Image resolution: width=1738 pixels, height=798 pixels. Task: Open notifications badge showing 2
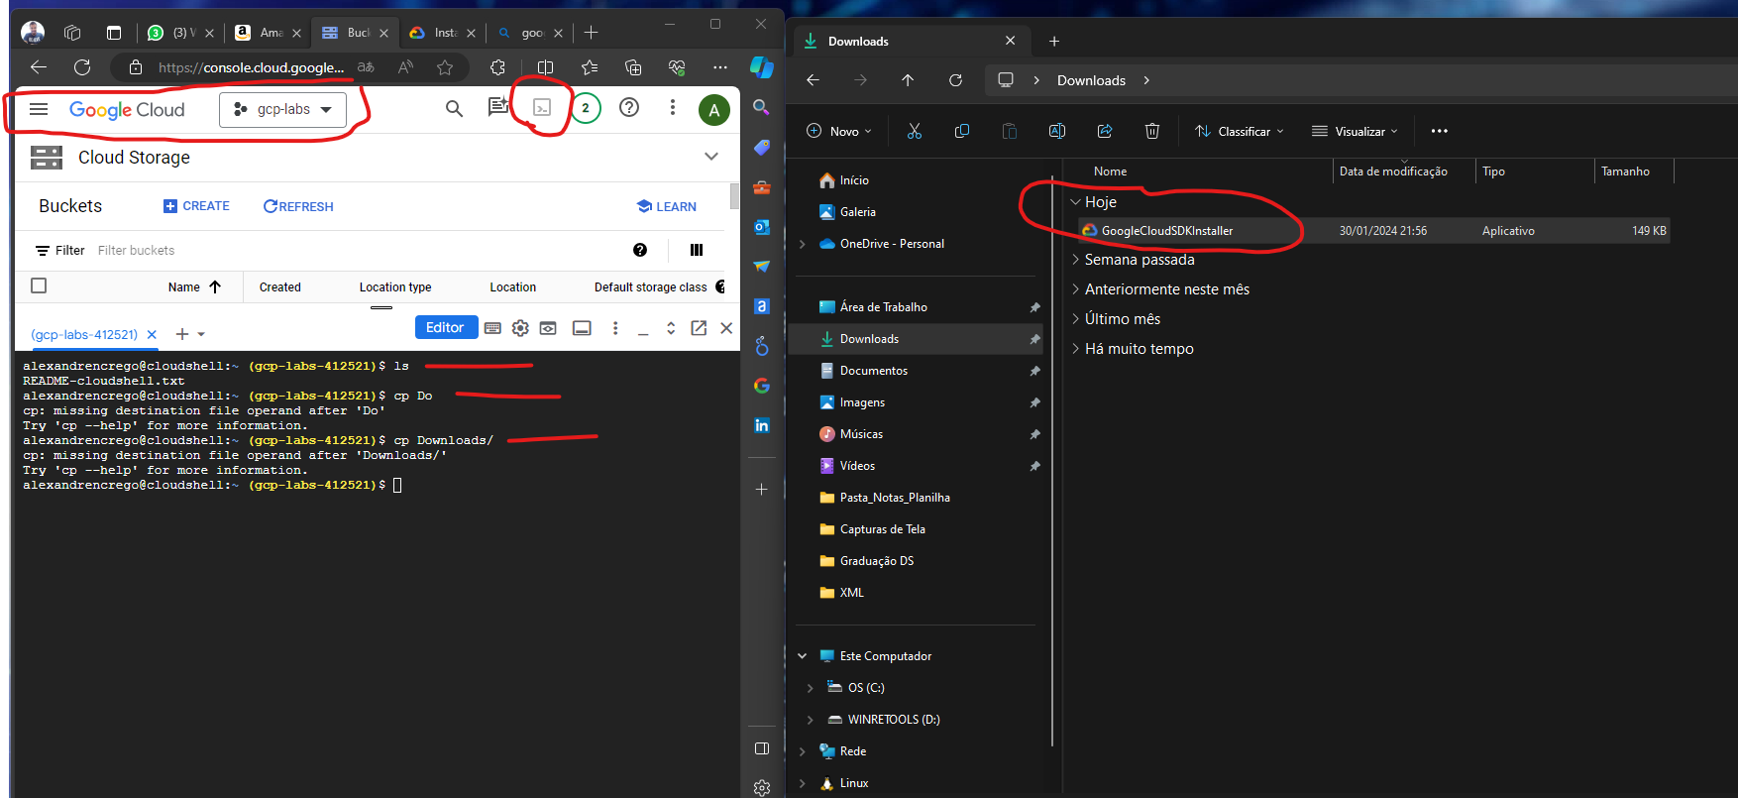[586, 108]
